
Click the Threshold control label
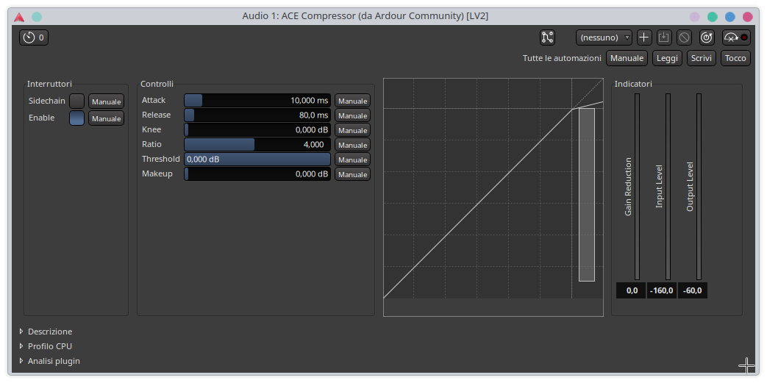(161, 159)
